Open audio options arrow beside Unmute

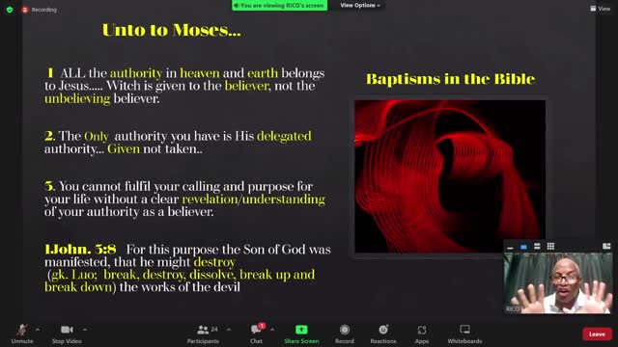coord(38,330)
